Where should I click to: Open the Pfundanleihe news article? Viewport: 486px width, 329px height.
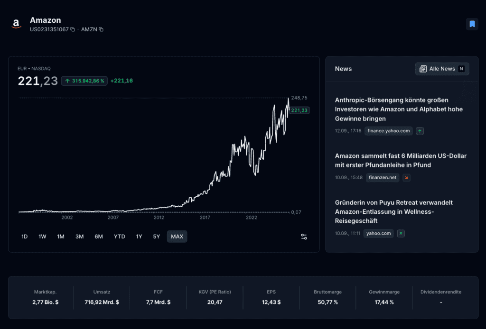[401, 160]
